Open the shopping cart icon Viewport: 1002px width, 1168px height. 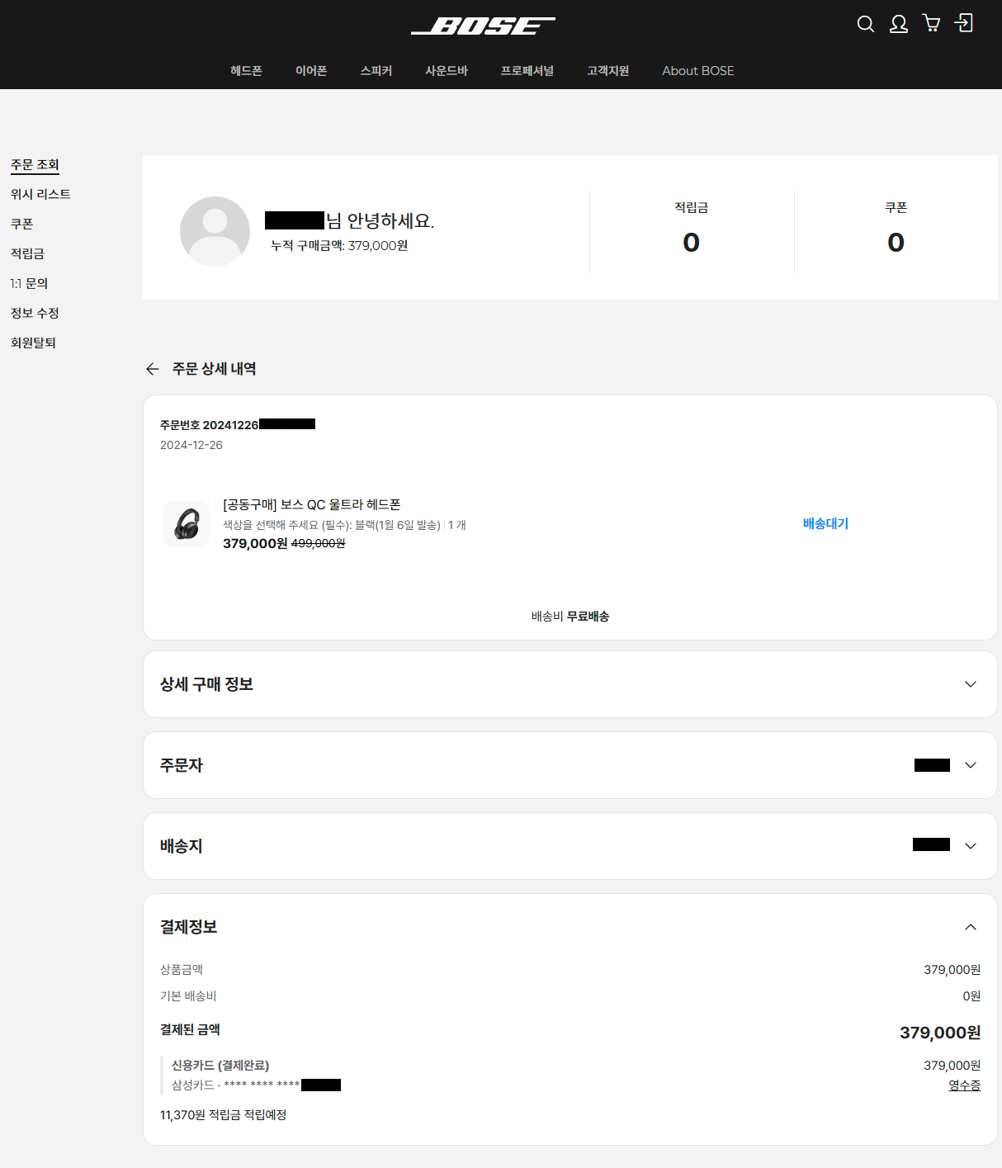click(932, 24)
